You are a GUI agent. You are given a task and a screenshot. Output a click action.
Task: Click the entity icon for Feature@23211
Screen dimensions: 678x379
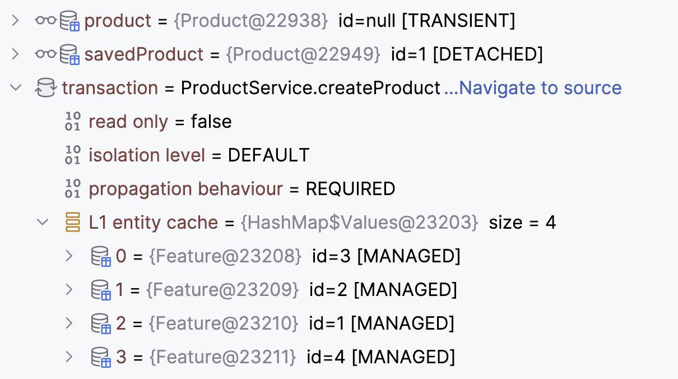click(101, 357)
